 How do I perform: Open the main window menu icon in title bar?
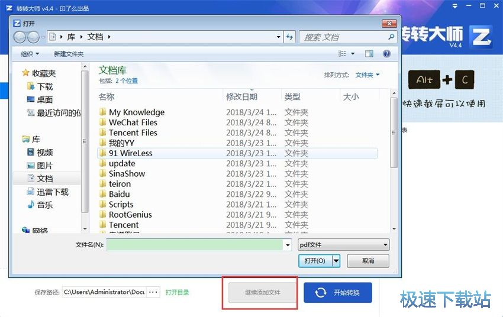pos(455,6)
